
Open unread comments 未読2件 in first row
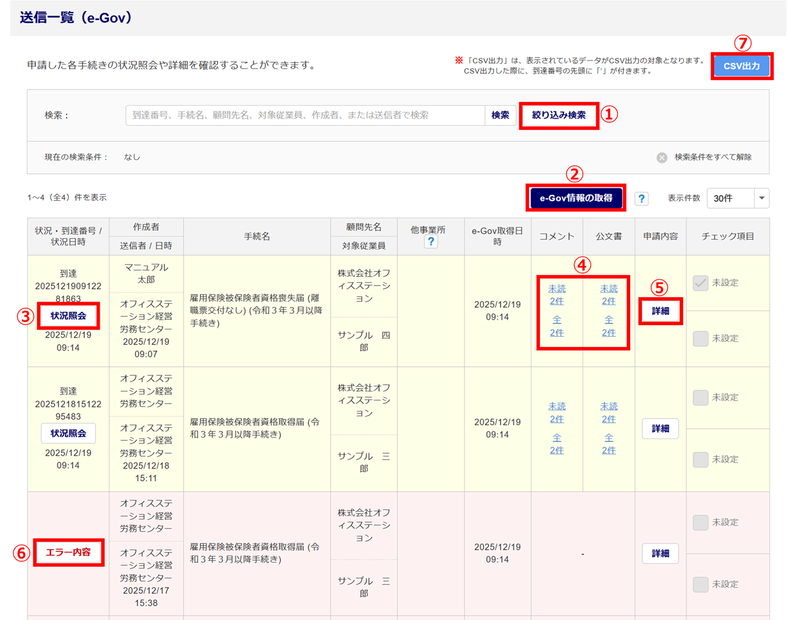[x=556, y=295]
